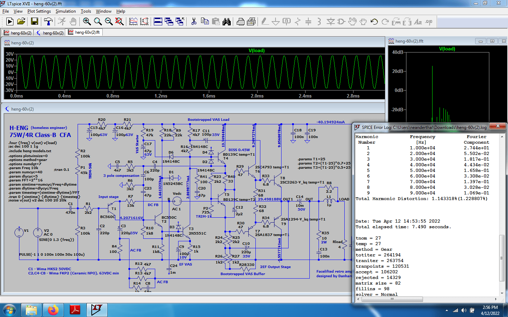Click the Close all windows icon
Screen dimensions: 508x317
pyautogui.click(x=180, y=22)
